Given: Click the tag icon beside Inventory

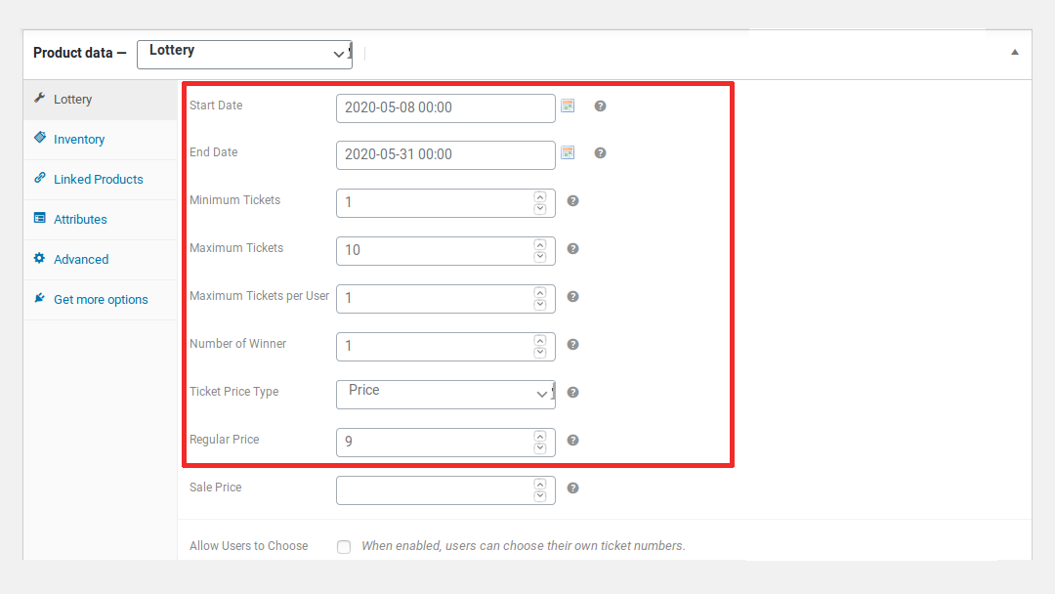Looking at the screenshot, I should (x=40, y=138).
